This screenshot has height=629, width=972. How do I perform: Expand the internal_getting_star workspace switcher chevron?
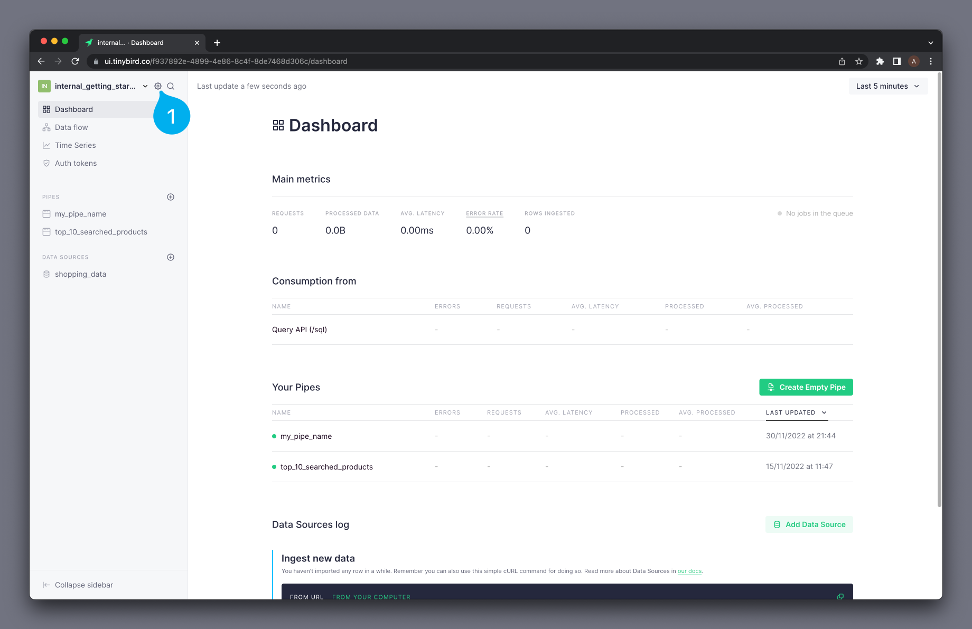[x=145, y=86]
